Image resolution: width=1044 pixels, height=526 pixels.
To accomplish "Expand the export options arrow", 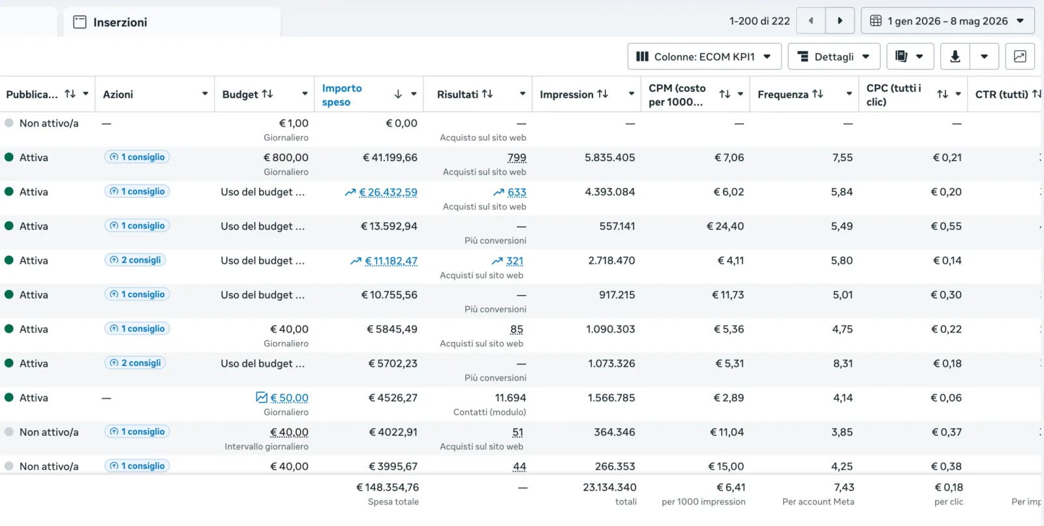I will click(x=984, y=57).
